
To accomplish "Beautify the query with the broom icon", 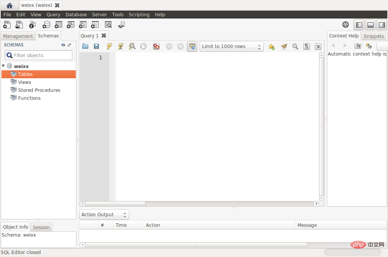I will click(x=284, y=46).
